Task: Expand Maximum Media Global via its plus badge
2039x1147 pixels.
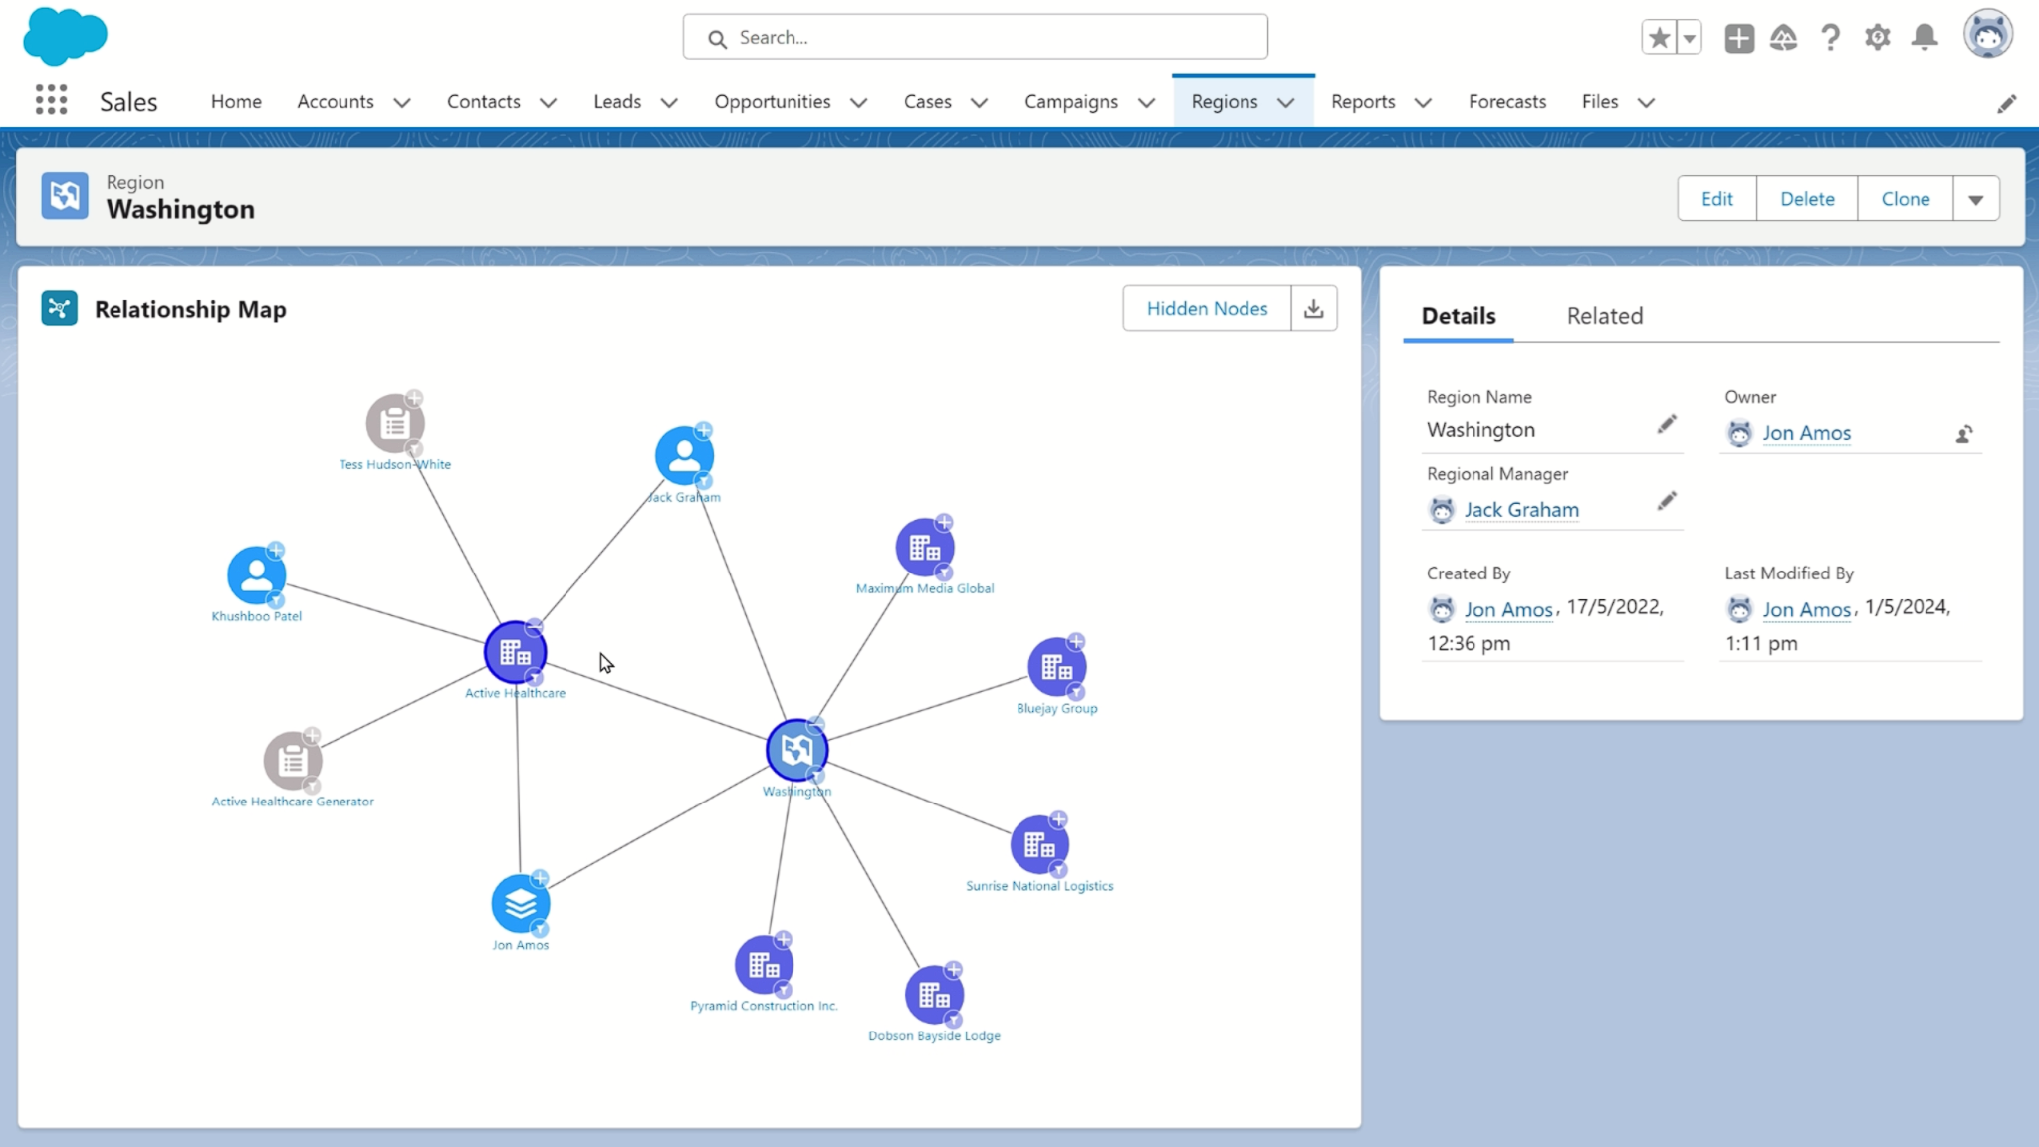Action: [x=945, y=522]
